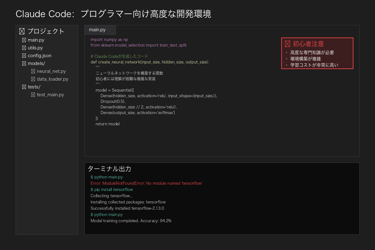375x250 pixels.
Task: Open neural_net.py under models
Action: [51, 71]
